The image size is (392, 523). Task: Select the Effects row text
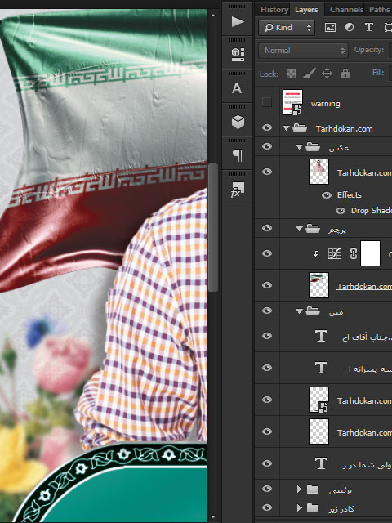click(349, 194)
